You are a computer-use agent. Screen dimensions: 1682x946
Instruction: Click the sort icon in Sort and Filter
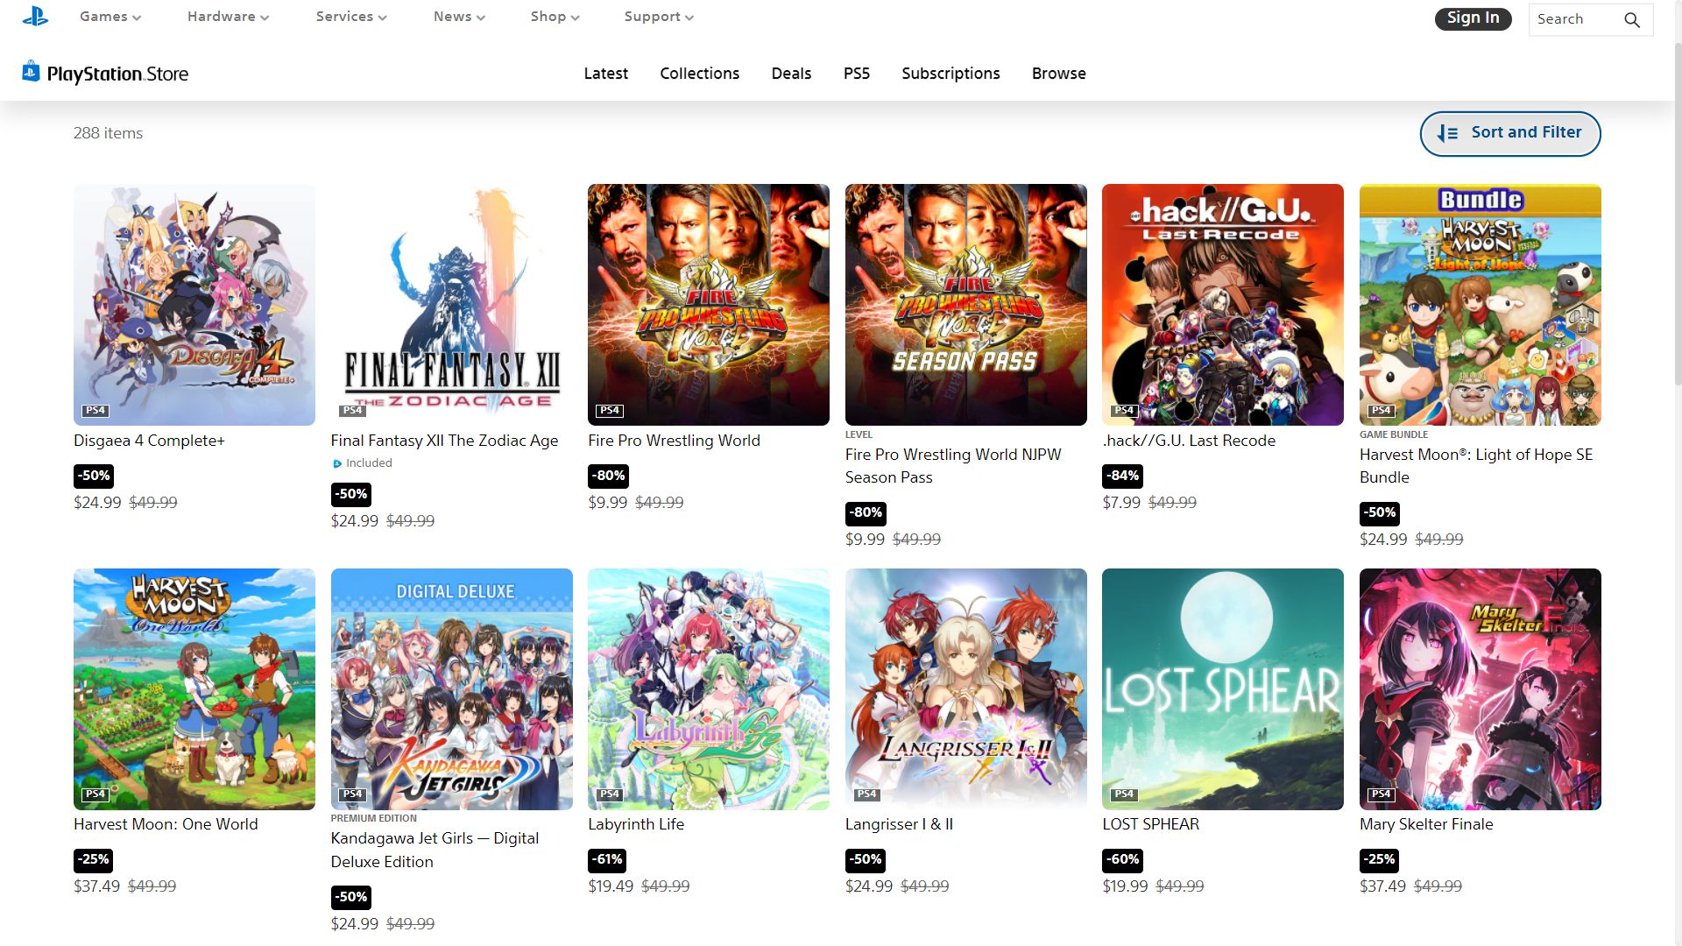click(1447, 133)
